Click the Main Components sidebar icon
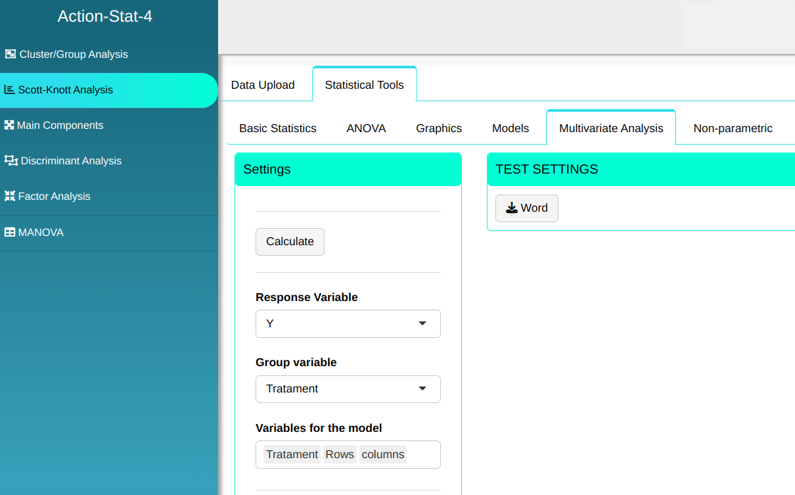The height and width of the screenshot is (495, 795). click(x=9, y=126)
